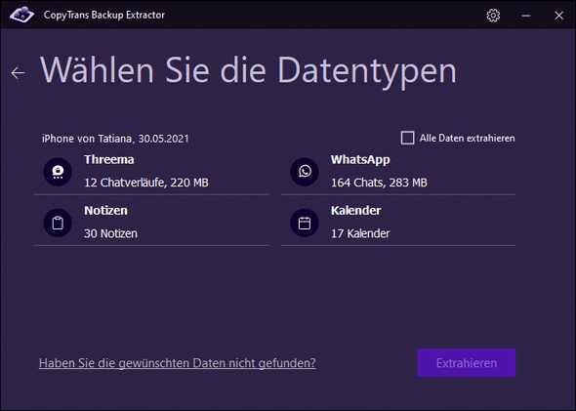Click the CopyTrans Backup Extractor logo
Viewport: 576px width, 411px height.
pyautogui.click(x=21, y=15)
